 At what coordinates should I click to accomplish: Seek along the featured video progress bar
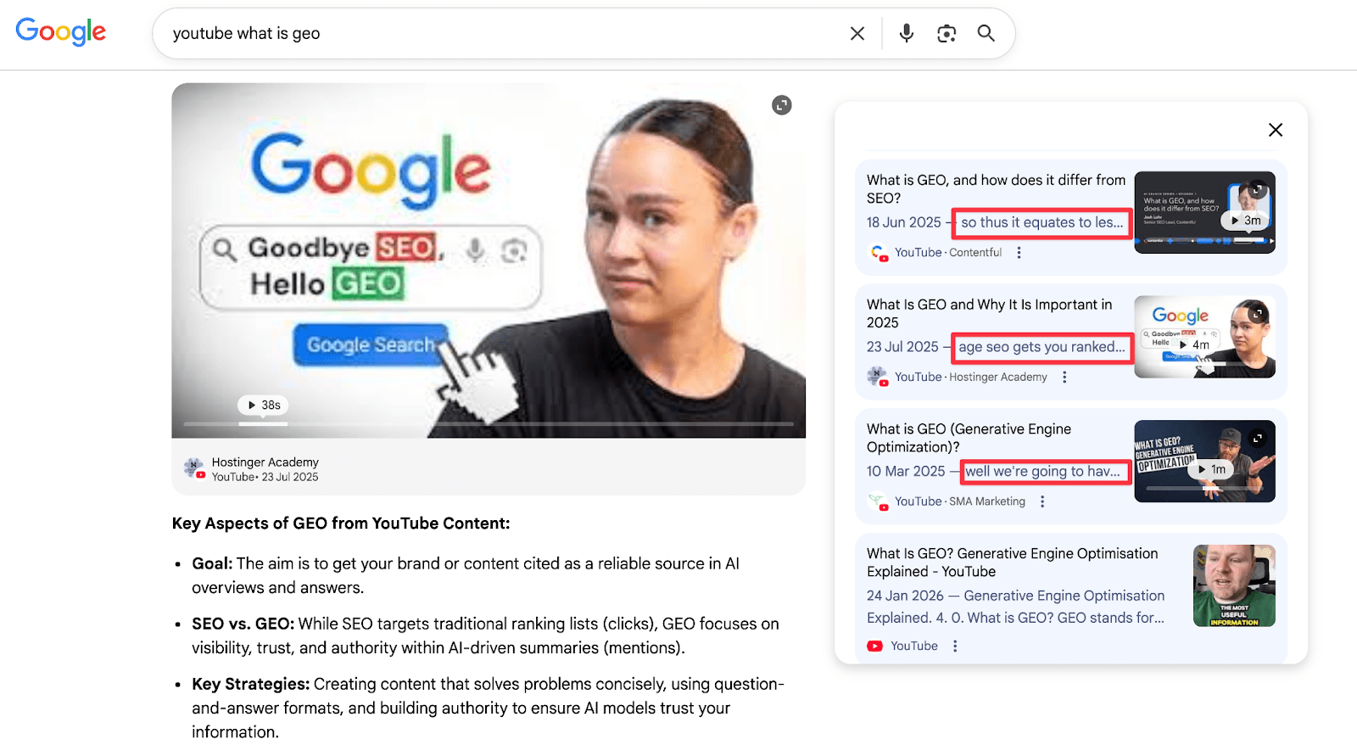(489, 423)
